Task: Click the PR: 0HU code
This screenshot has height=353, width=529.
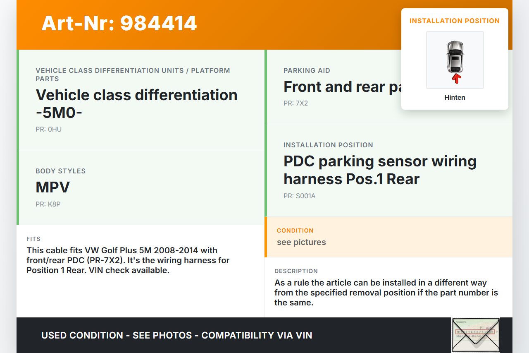Action: [48, 130]
